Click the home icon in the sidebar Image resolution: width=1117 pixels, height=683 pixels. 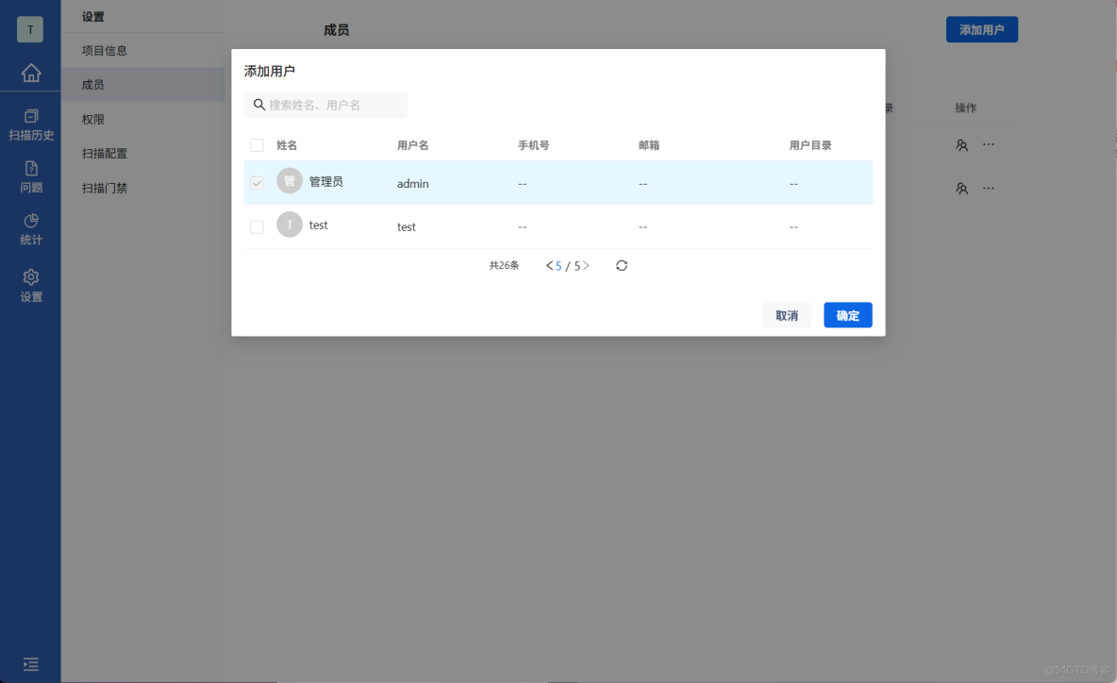tap(31, 73)
